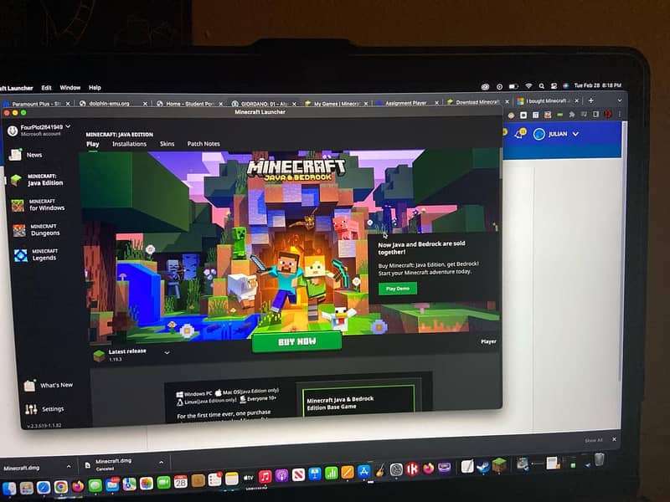This screenshot has height=502, width=670.
Task: Click the notification bell in browser page
Action: 520,134
